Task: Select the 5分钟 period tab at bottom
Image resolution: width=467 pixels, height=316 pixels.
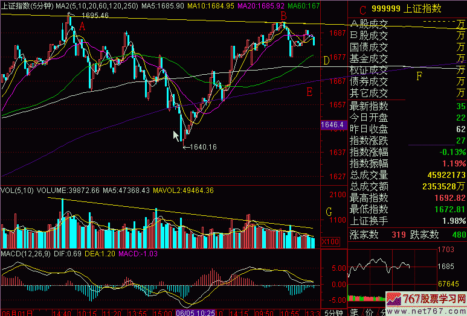Action: tap(332, 312)
